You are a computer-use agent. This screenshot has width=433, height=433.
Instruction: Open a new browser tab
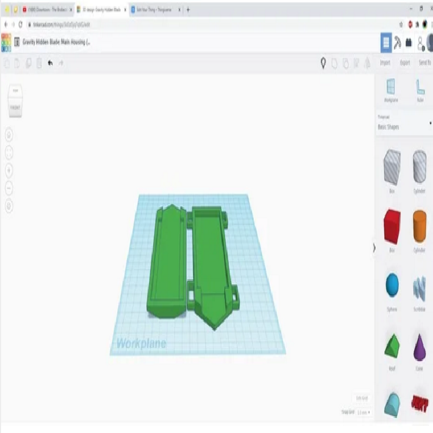188,10
